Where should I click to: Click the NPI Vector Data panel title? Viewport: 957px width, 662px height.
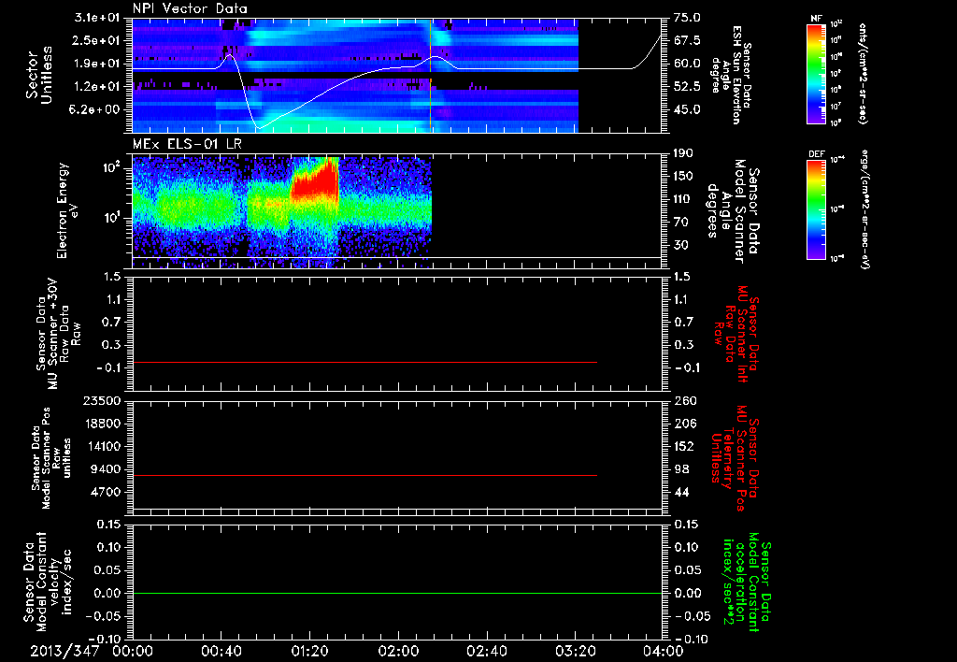(191, 8)
